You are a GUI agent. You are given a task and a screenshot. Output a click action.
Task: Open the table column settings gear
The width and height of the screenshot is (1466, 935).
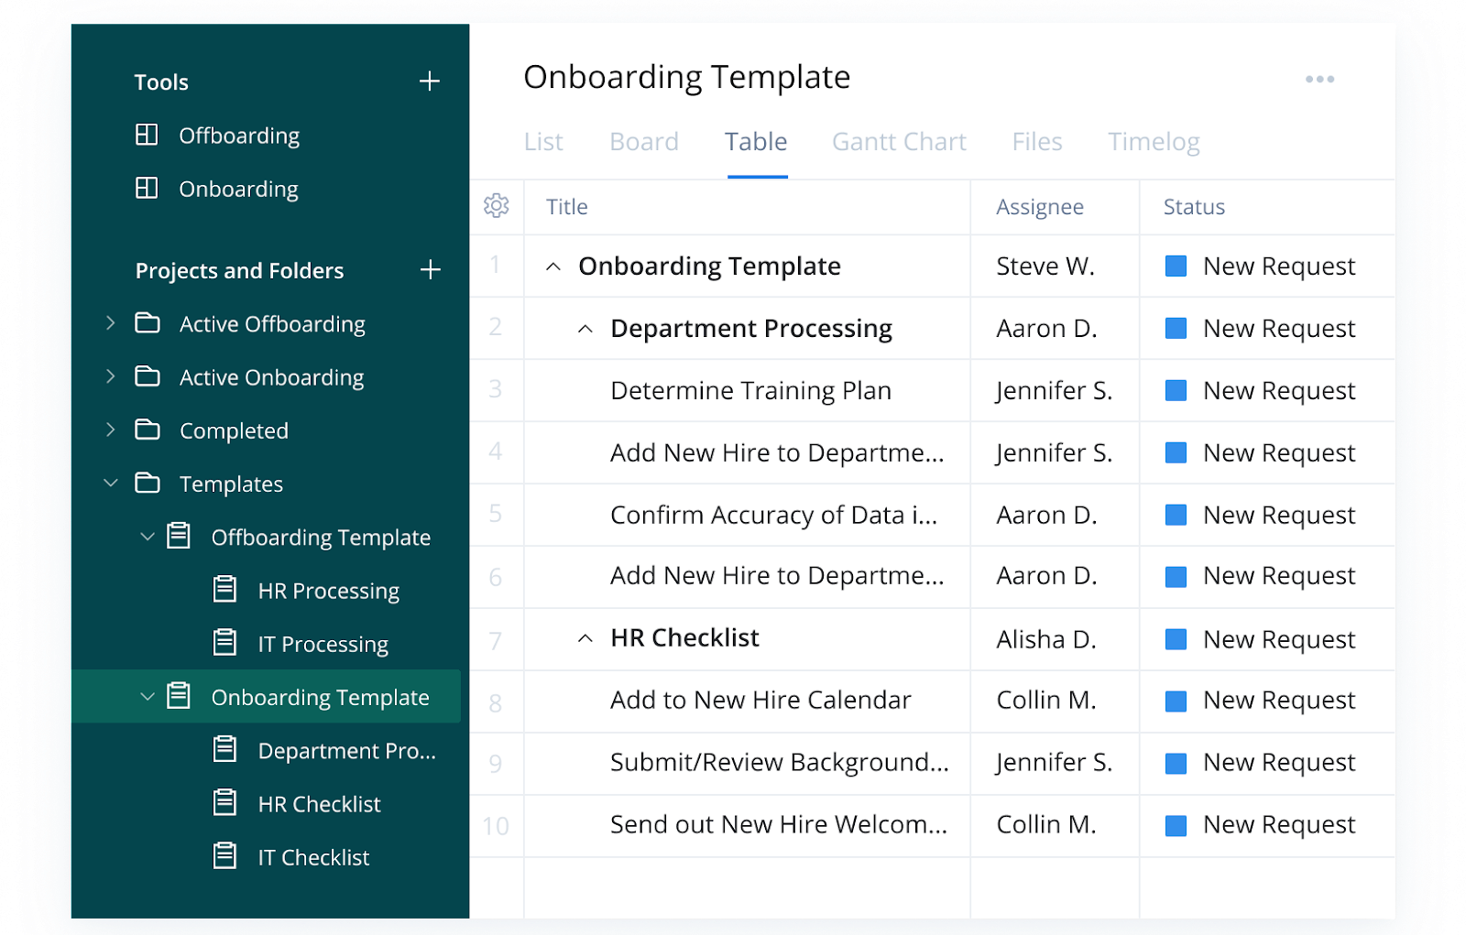pyautogui.click(x=497, y=206)
